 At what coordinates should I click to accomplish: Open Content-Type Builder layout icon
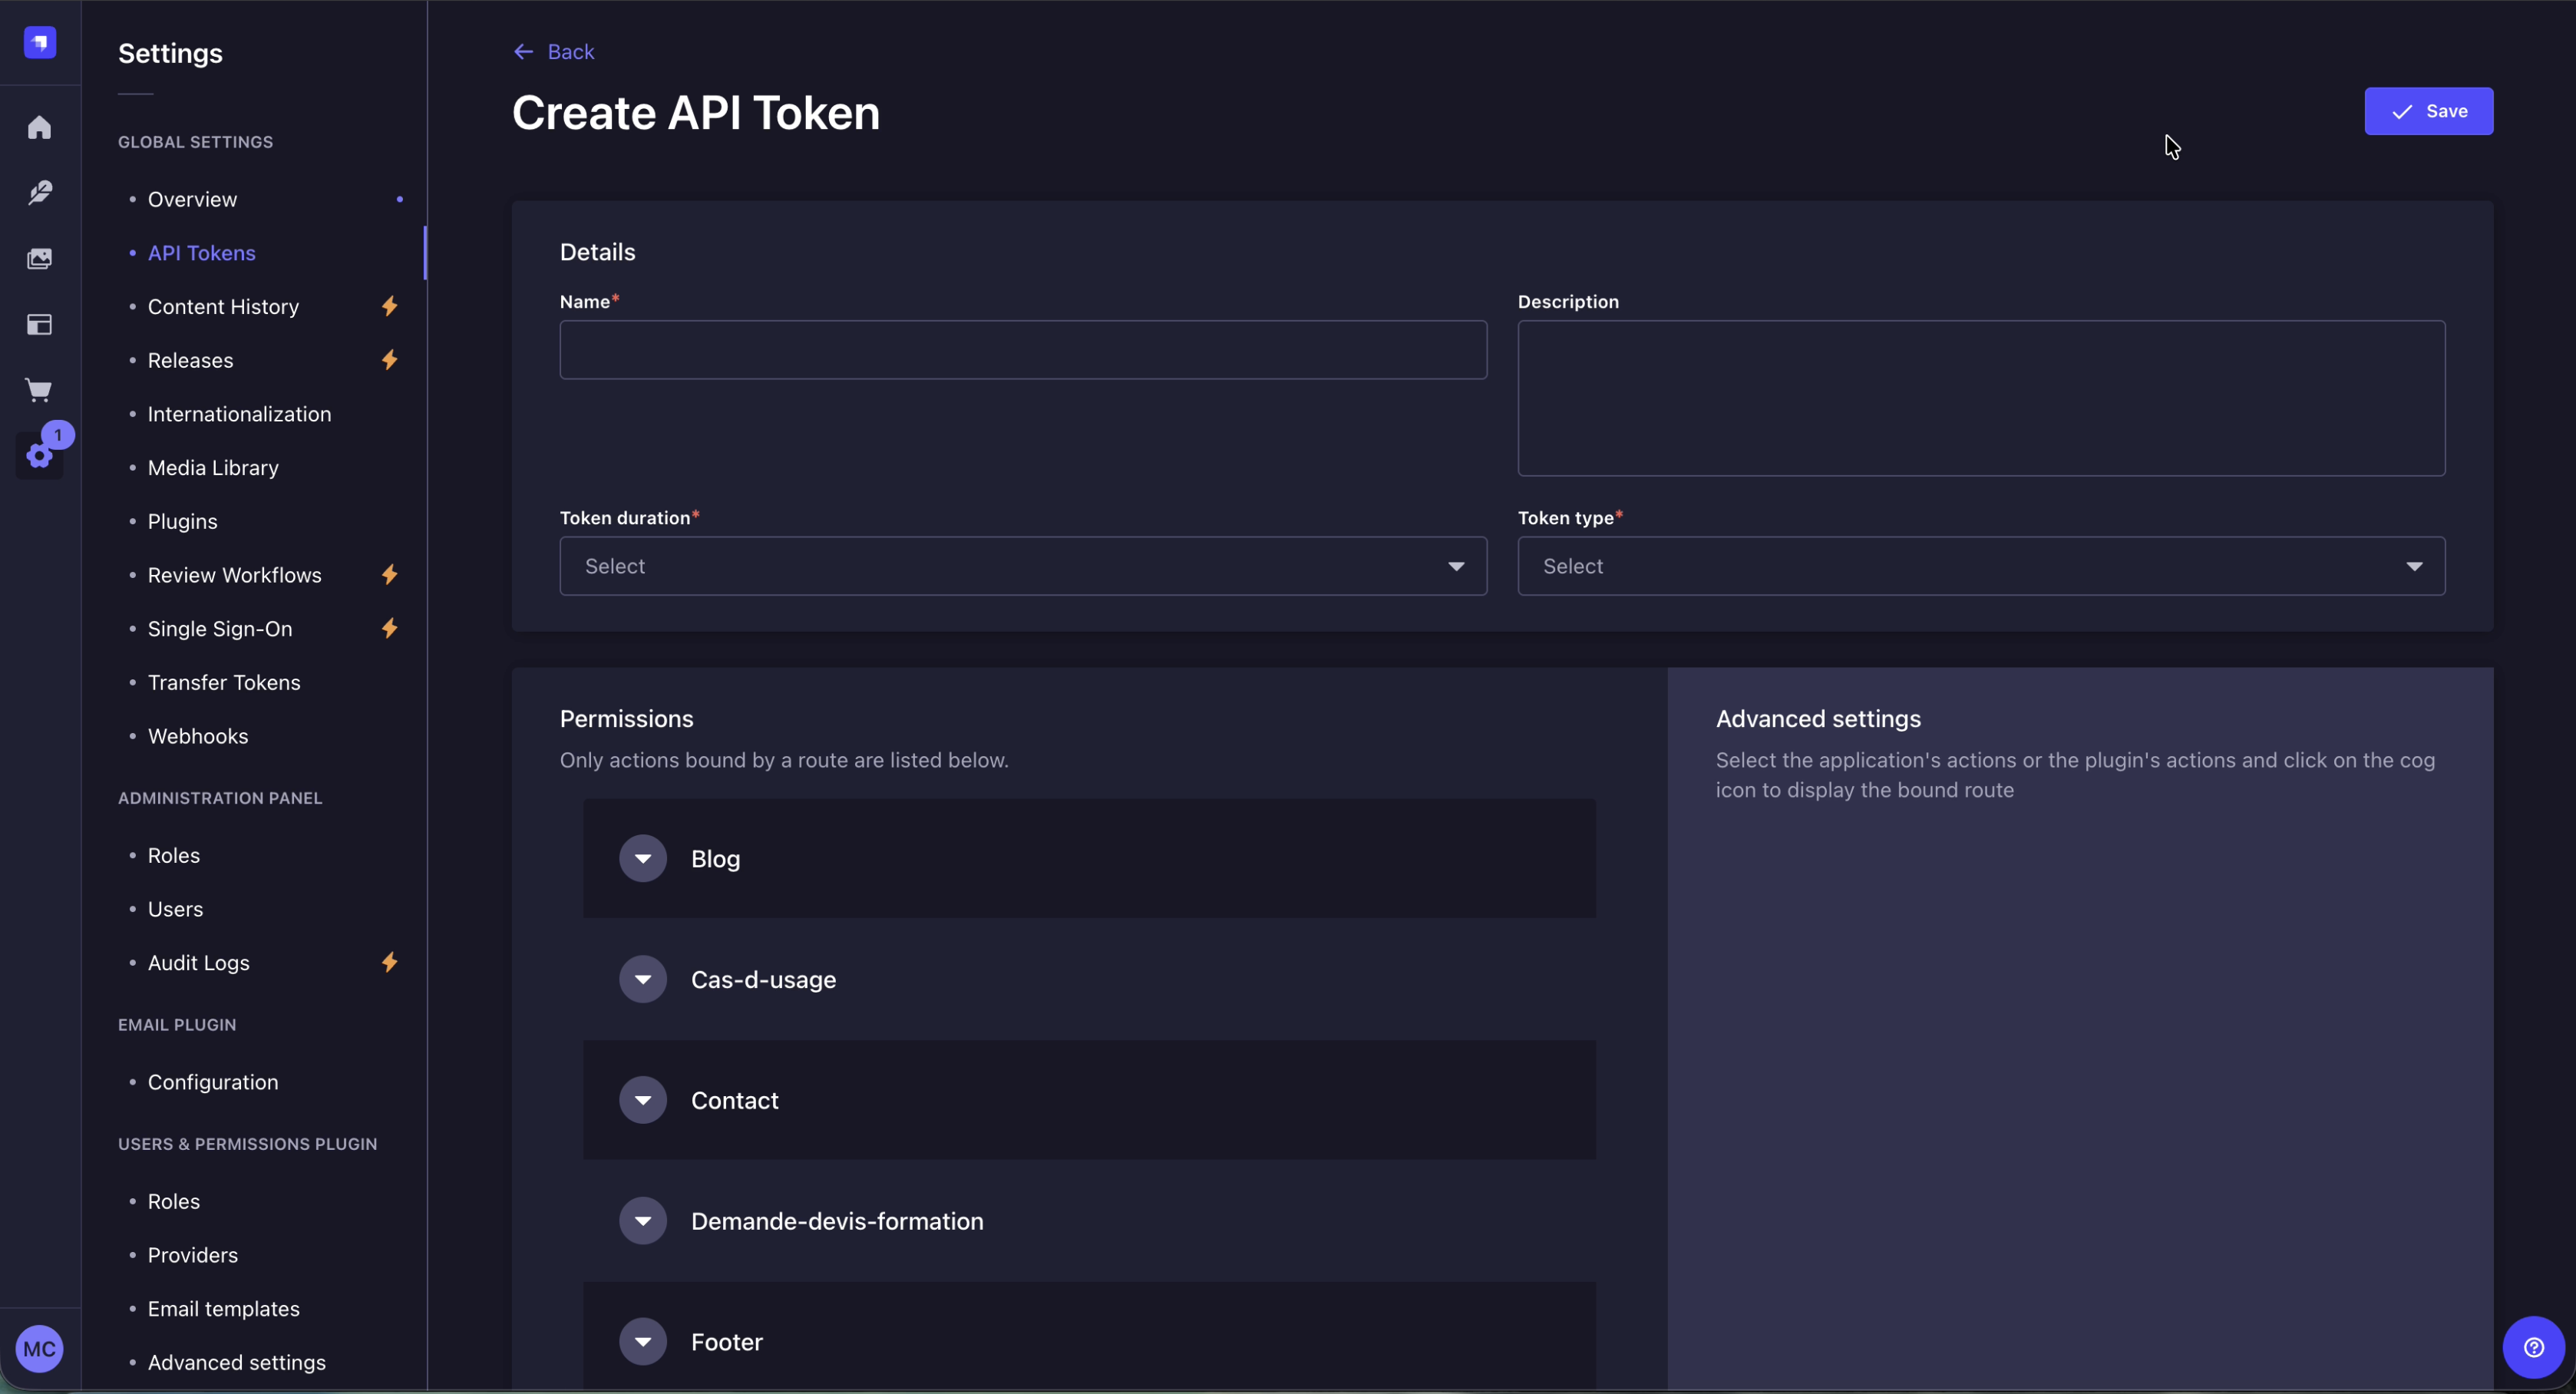point(40,325)
